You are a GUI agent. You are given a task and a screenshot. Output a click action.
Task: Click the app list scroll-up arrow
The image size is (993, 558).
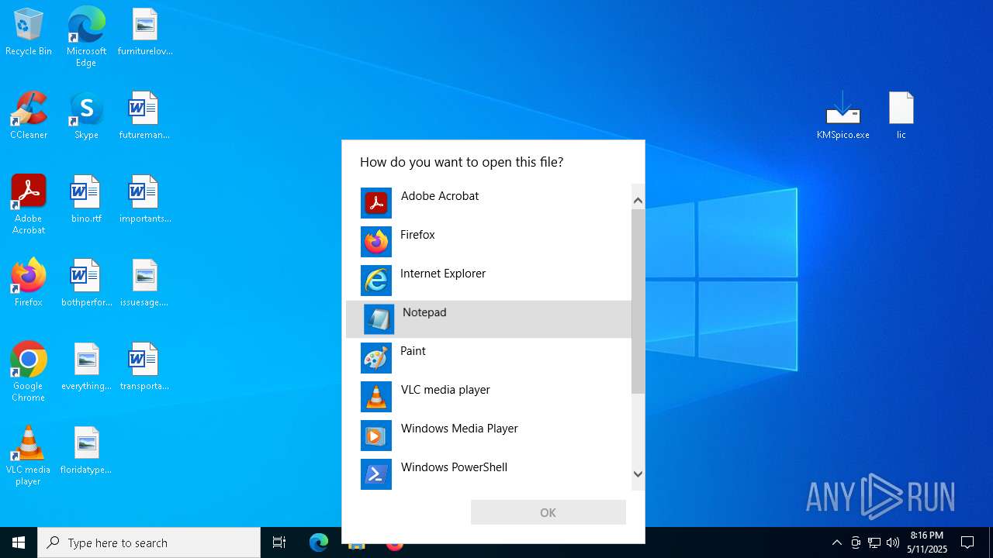tap(638, 201)
